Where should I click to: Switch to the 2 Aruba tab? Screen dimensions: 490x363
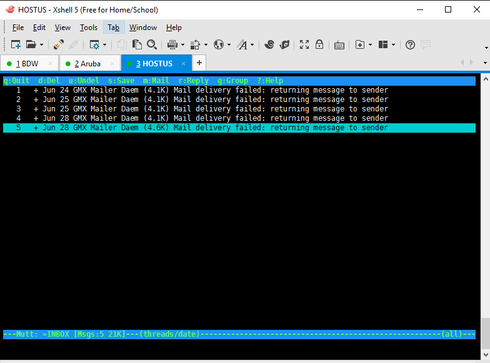tap(87, 63)
